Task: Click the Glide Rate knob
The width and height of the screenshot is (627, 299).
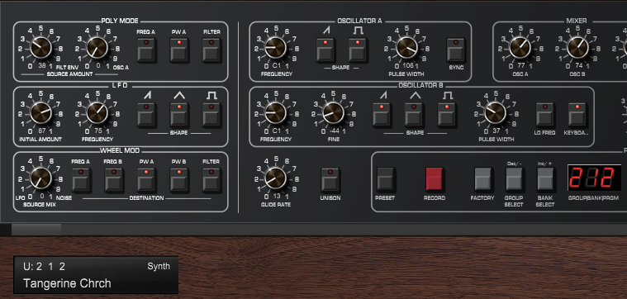Action: point(276,178)
